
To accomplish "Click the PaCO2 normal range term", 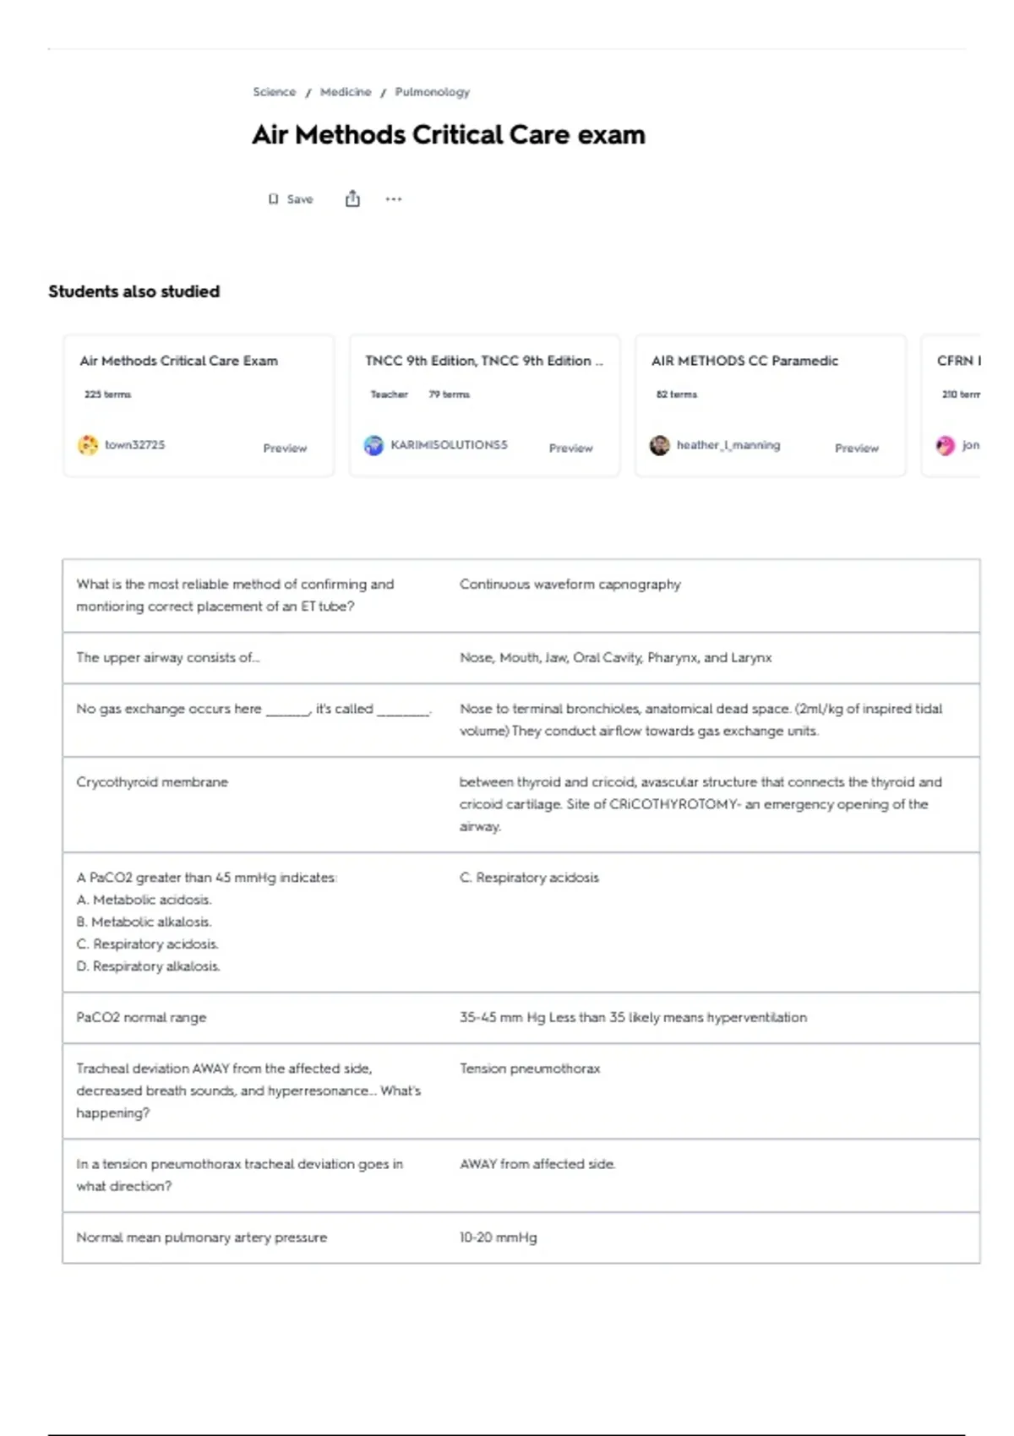I will (141, 1018).
